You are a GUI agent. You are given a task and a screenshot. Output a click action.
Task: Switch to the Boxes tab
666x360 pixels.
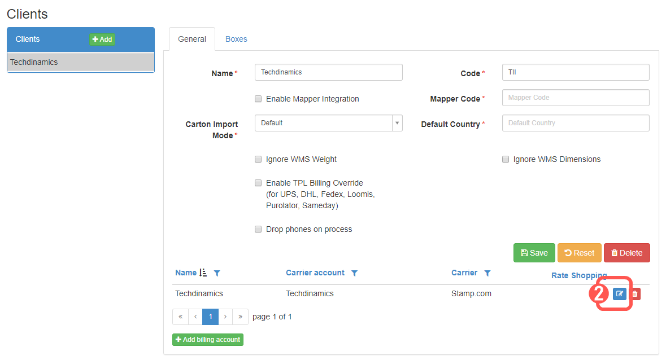pos(236,39)
